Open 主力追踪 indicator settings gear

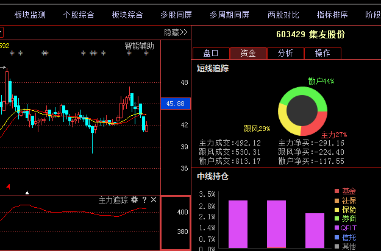134,200
